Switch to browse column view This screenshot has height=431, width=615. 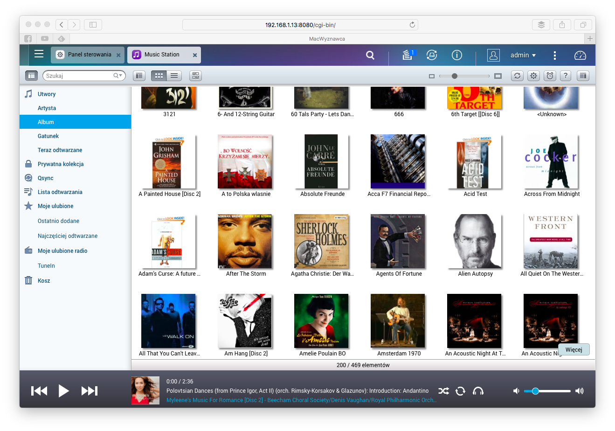coord(139,76)
